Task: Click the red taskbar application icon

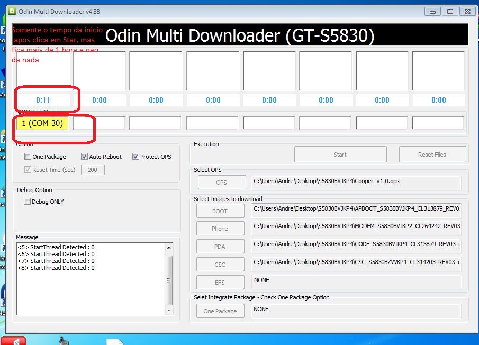Action: [x=13, y=341]
